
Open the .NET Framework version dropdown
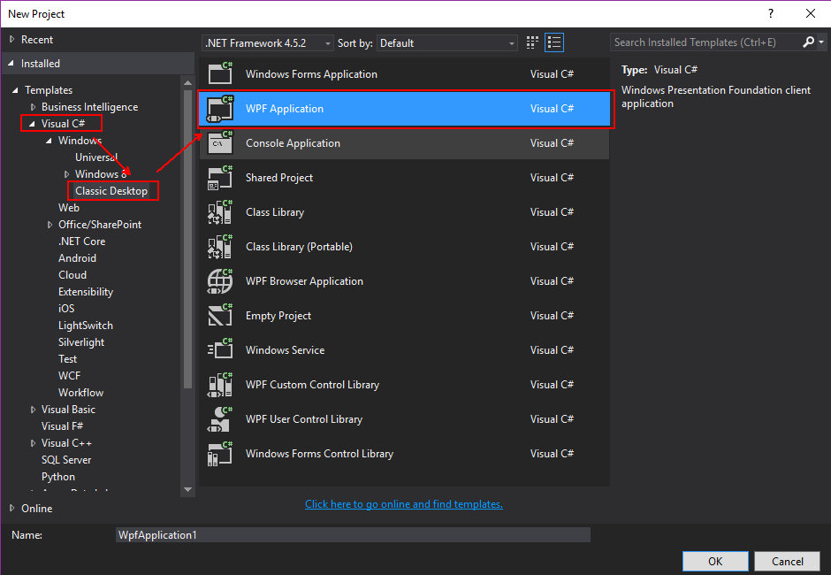[268, 43]
